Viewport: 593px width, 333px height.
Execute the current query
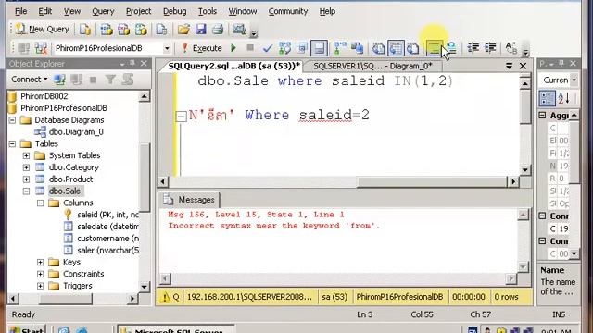202,48
